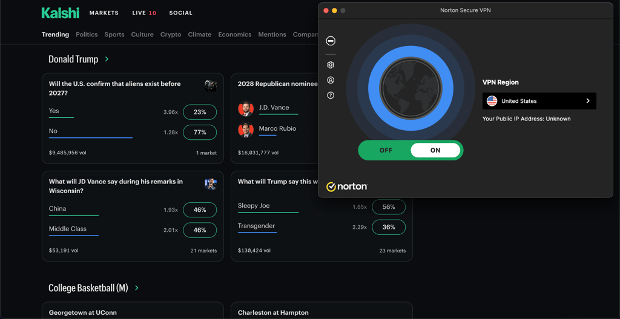Select the Politics tab

(x=87, y=35)
